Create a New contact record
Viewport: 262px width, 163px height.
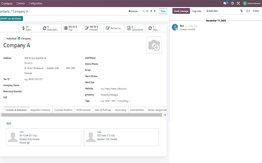coord(163,11)
